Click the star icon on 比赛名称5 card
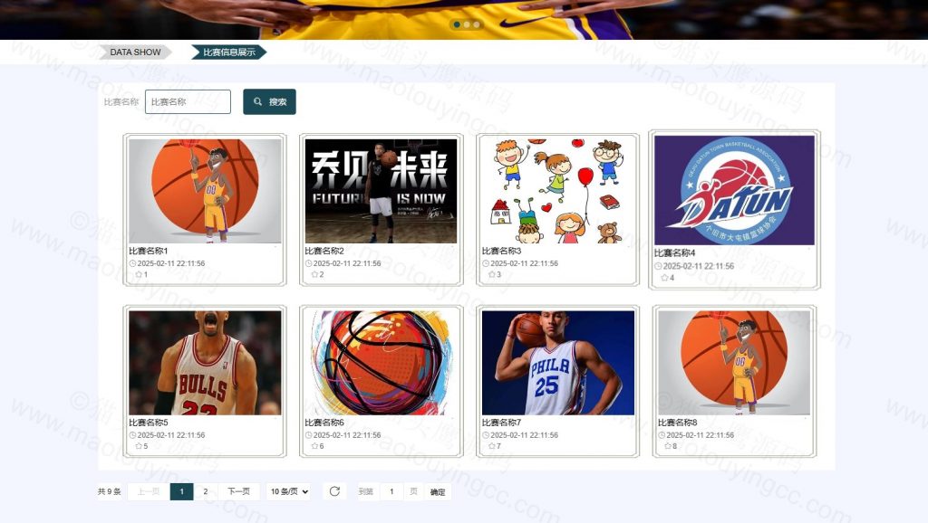Viewport: 928px width, 523px height. [139, 446]
